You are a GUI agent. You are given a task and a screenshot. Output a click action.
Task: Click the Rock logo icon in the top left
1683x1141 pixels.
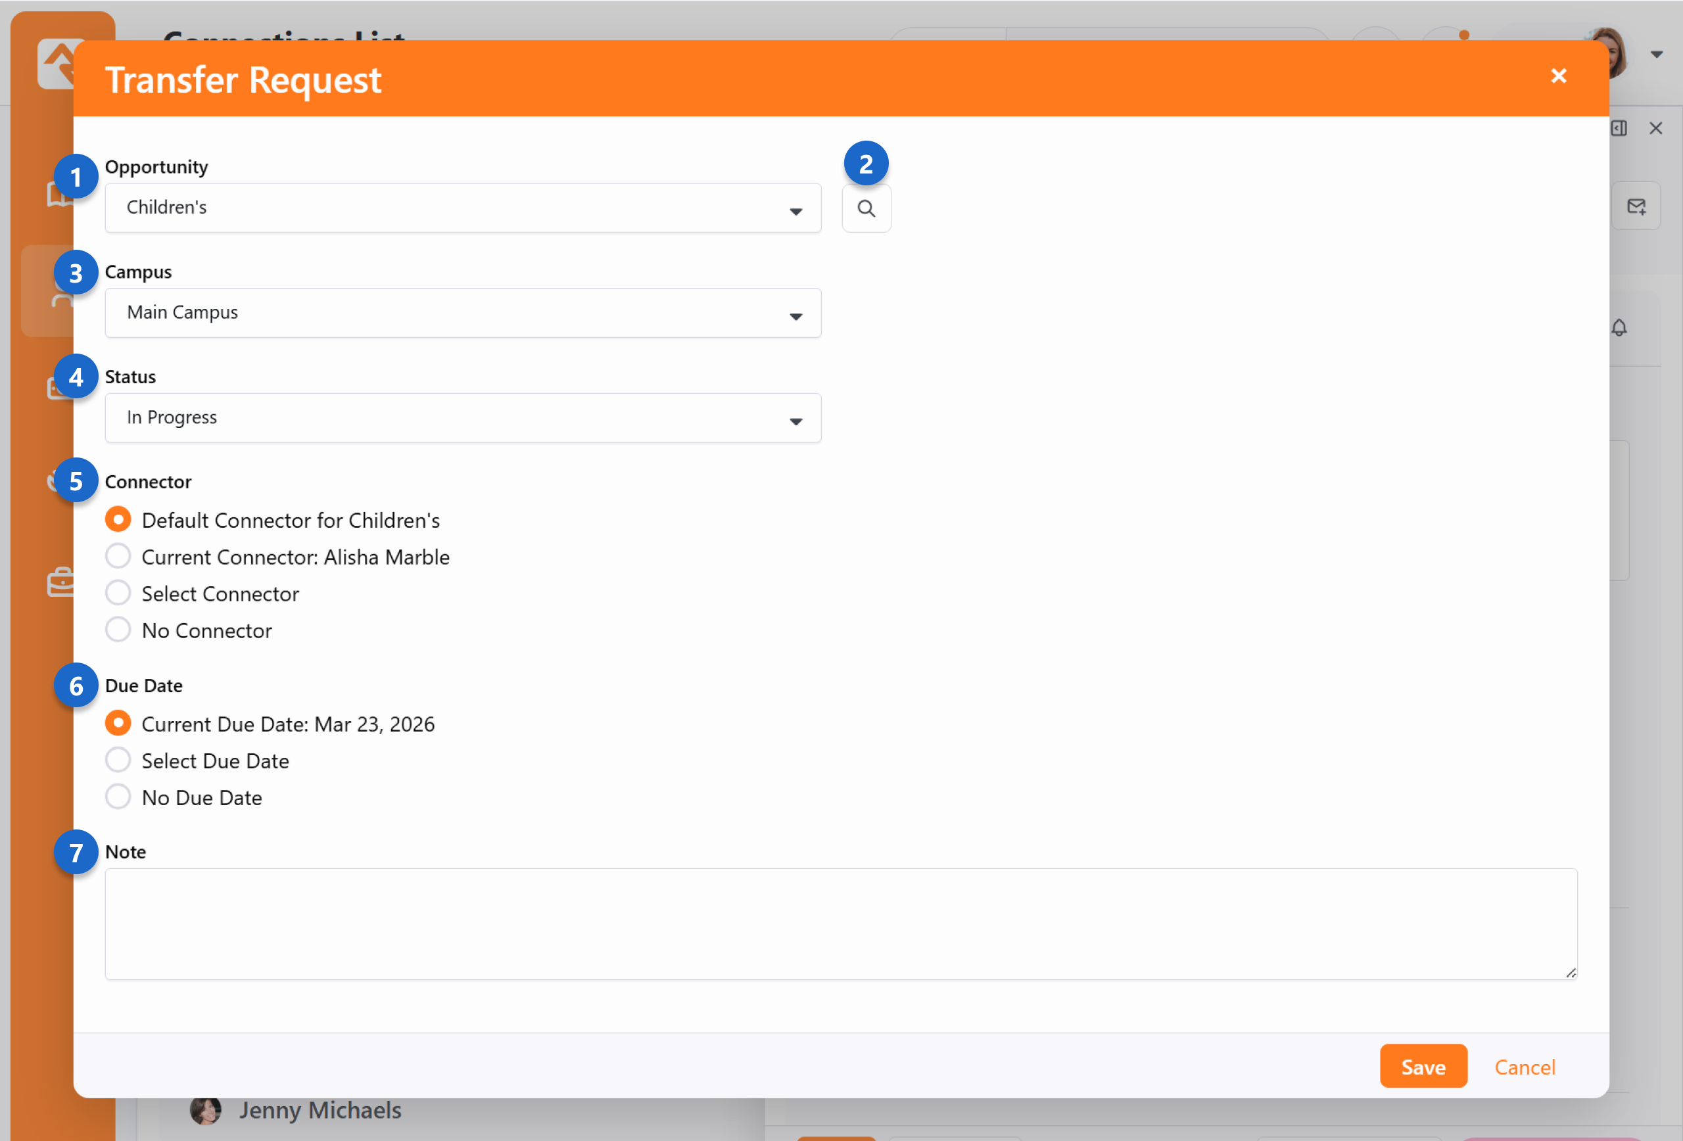(57, 64)
